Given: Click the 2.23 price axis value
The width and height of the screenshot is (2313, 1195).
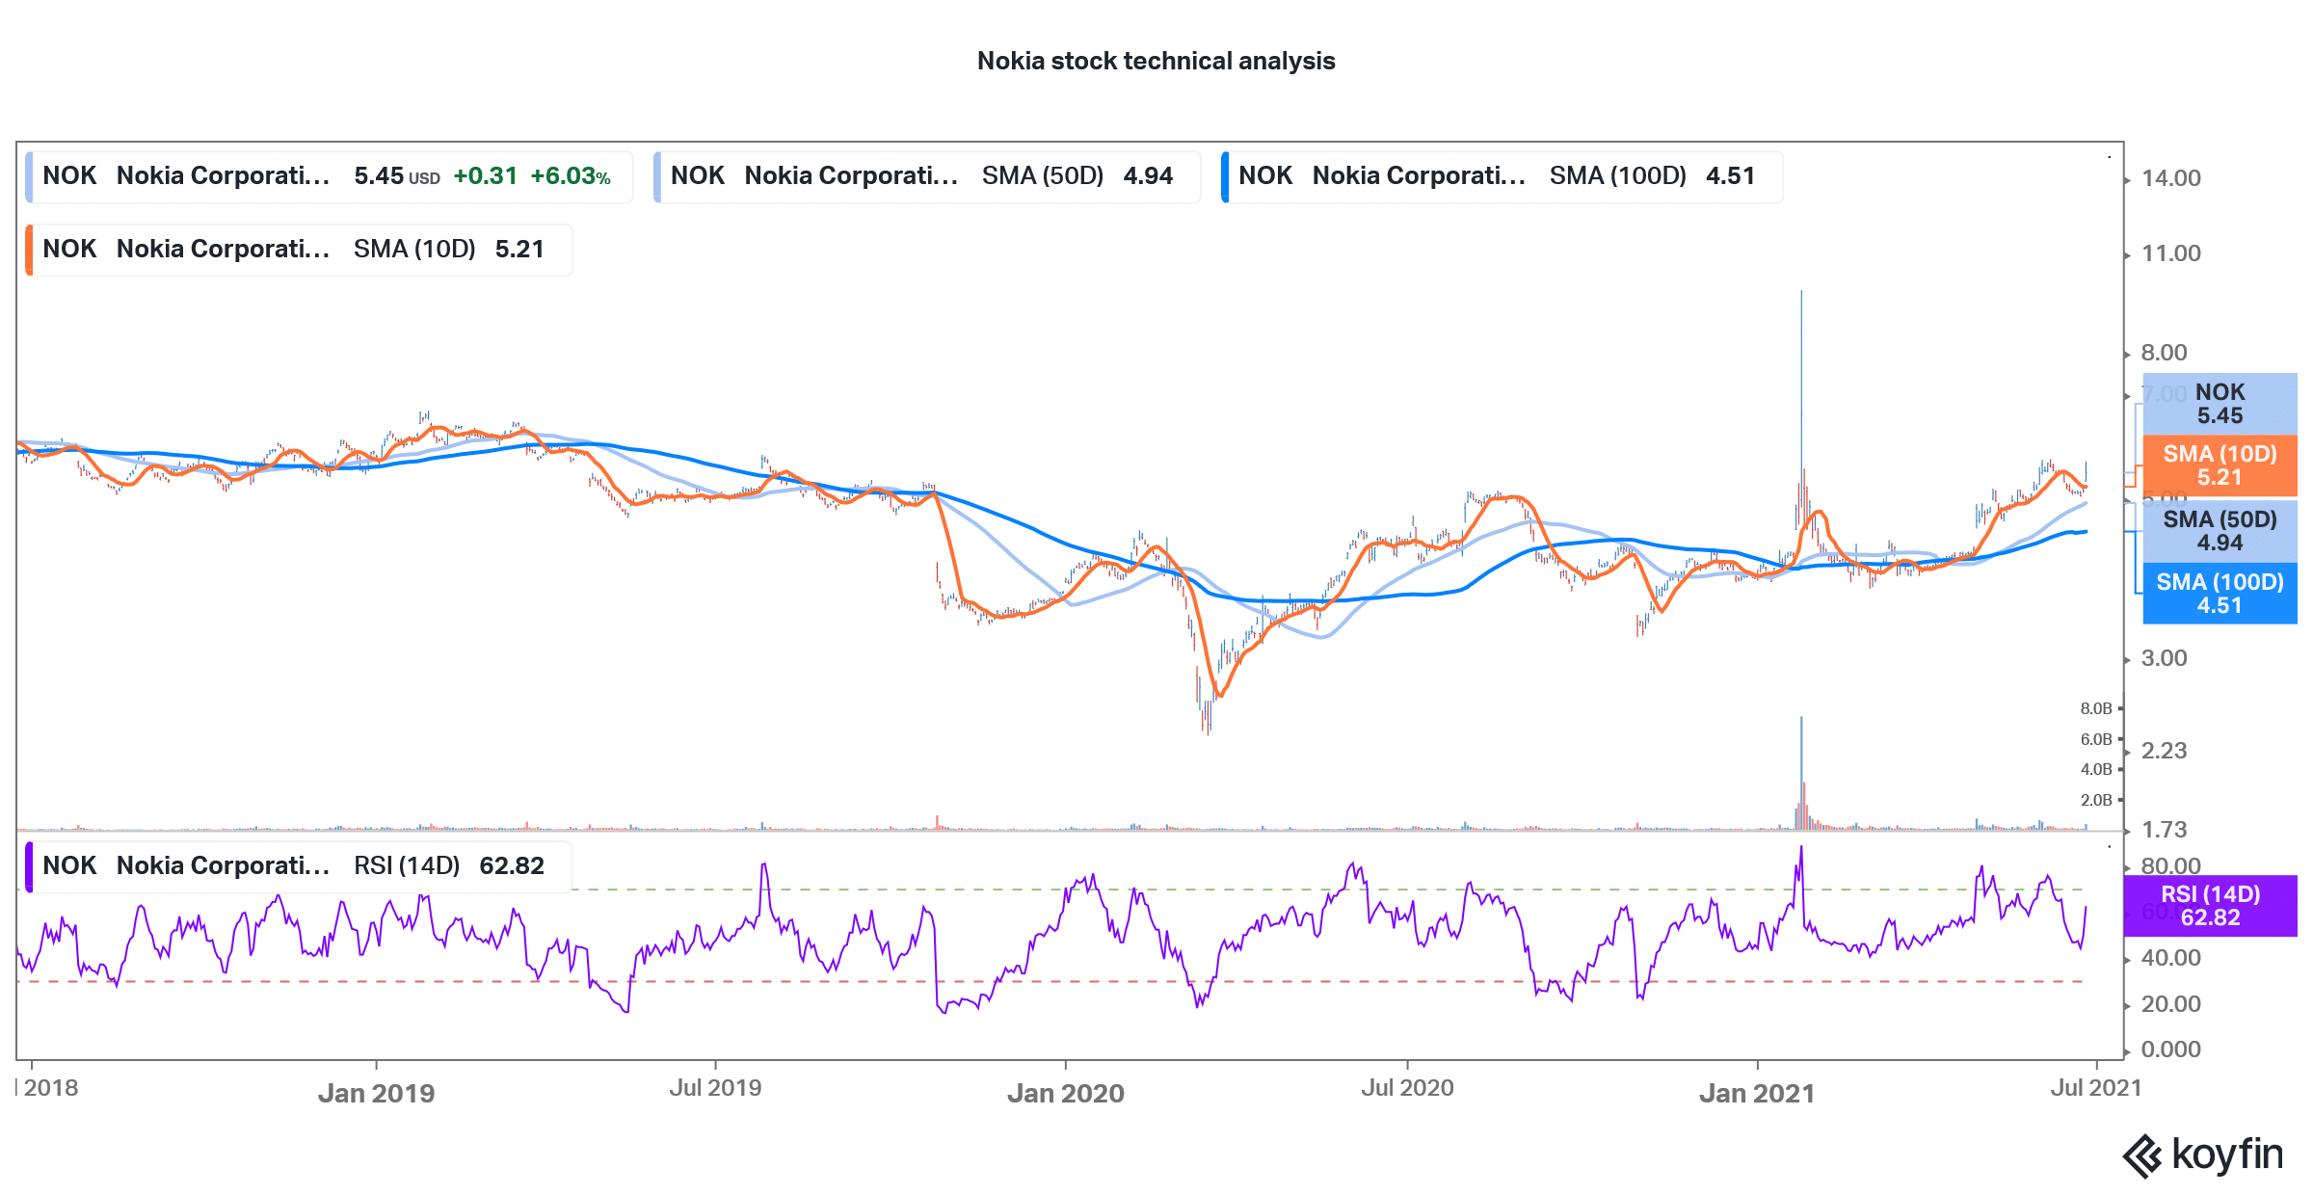Looking at the screenshot, I should 2164,751.
